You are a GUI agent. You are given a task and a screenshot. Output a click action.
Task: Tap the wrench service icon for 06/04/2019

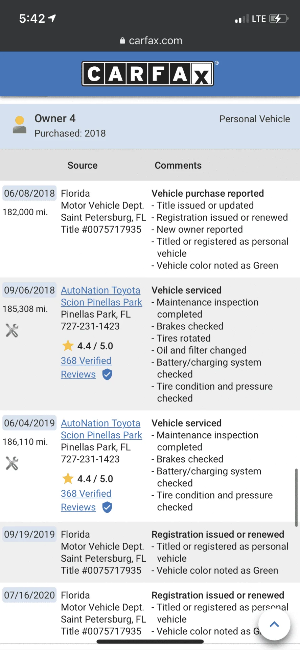(12, 463)
